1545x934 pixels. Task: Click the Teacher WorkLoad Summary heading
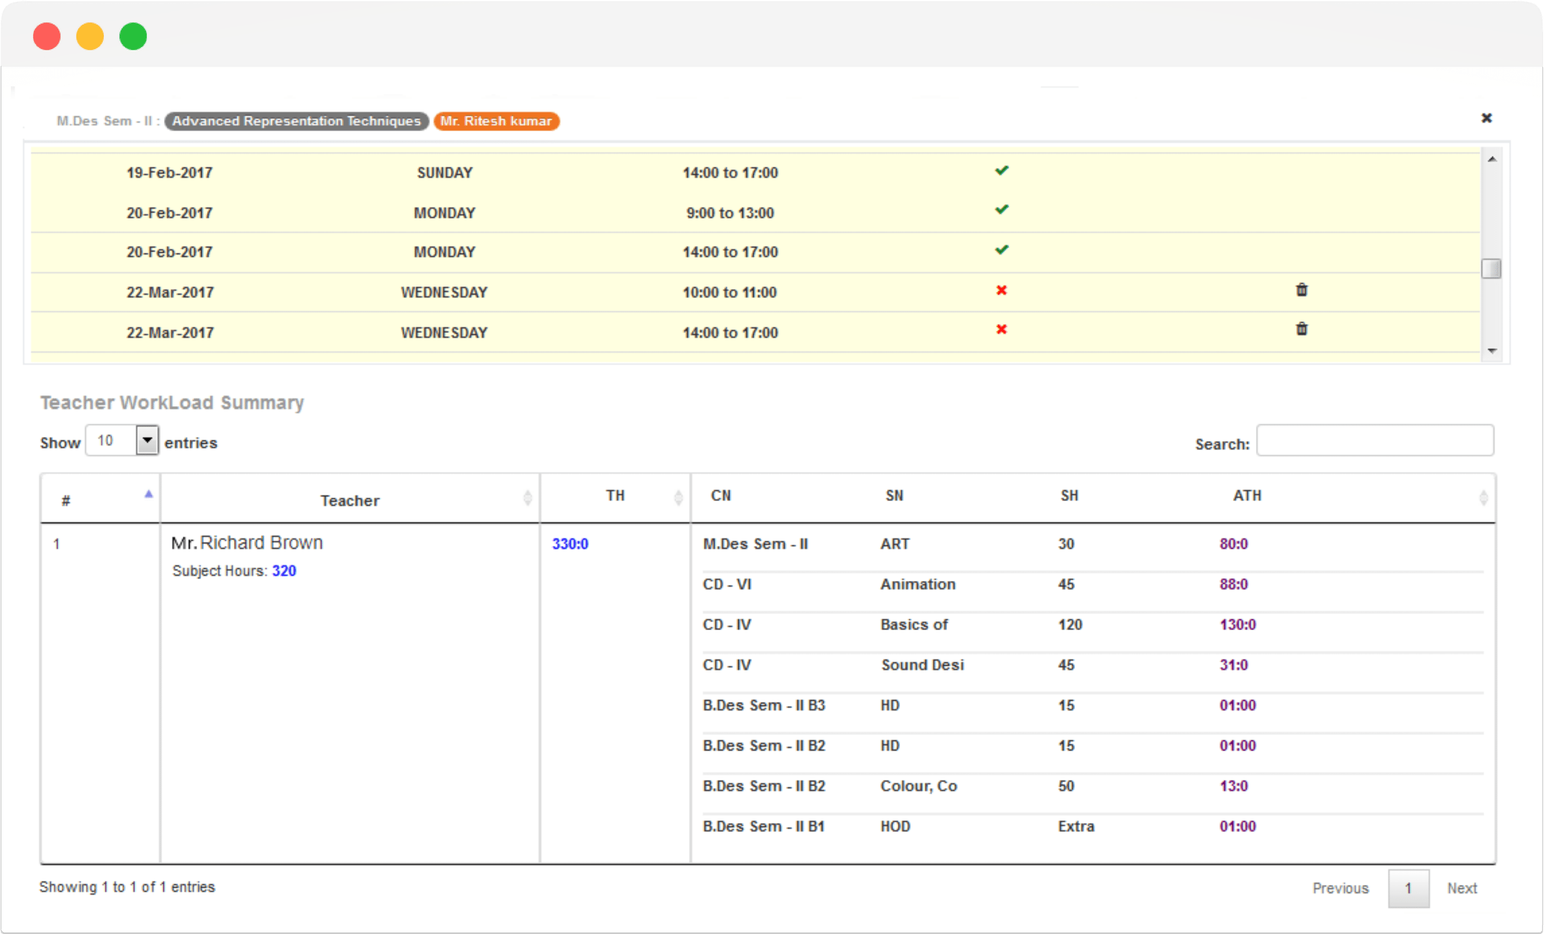coord(173,402)
